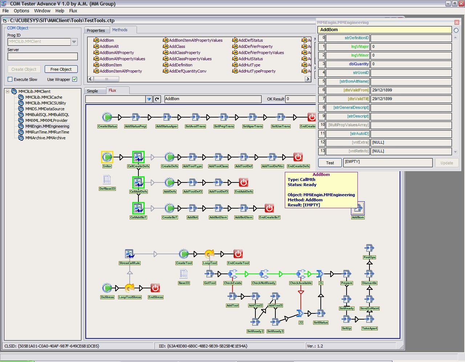Click the EndStress stop node

tap(155, 288)
